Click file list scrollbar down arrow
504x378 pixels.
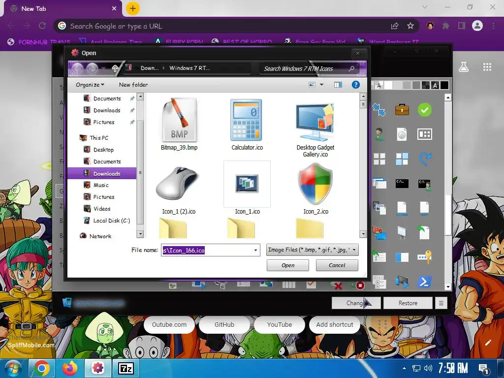pyautogui.click(x=363, y=234)
